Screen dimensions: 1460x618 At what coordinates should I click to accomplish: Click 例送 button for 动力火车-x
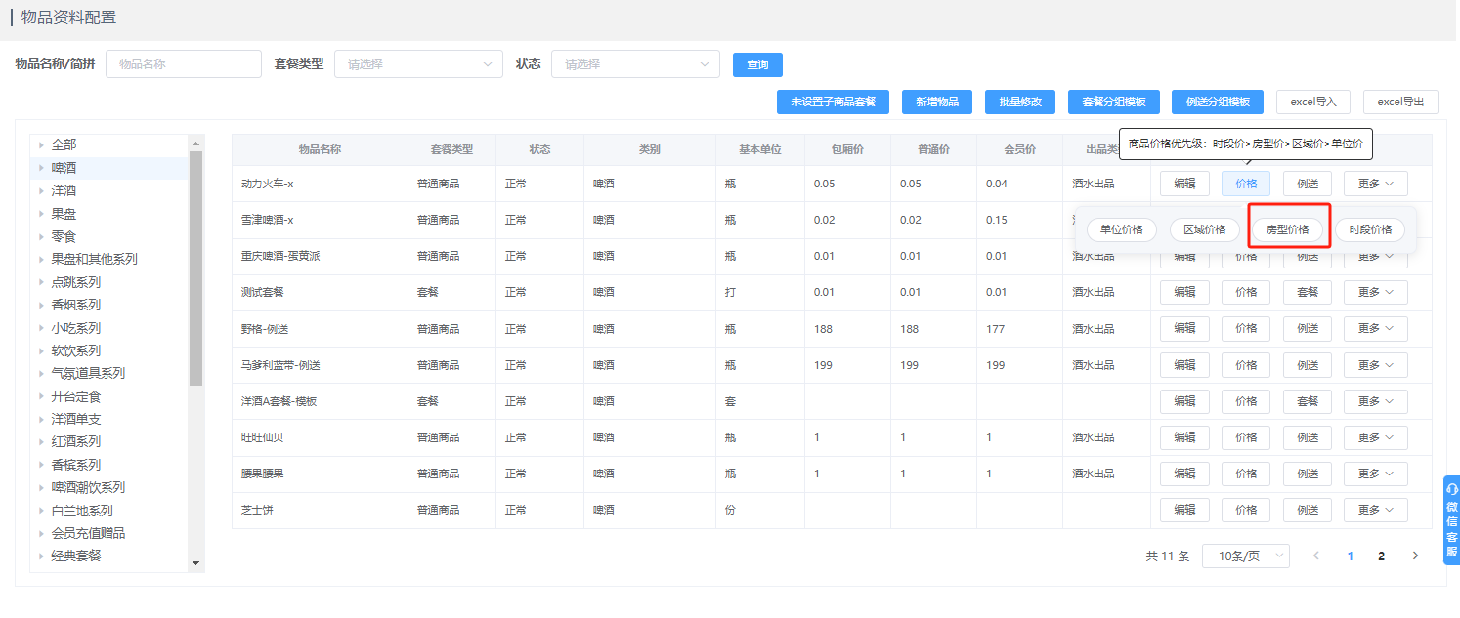click(1308, 184)
